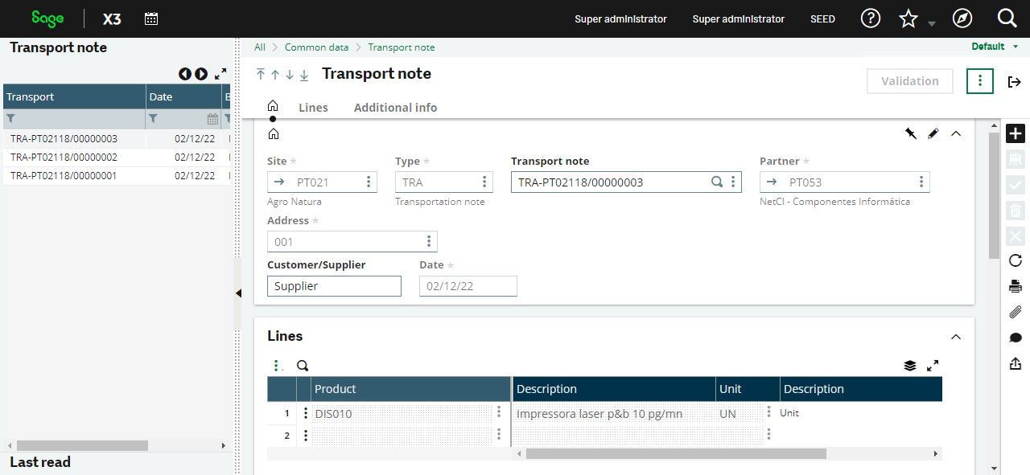Edit the header section
The height and width of the screenshot is (475, 1030).
coord(933,133)
